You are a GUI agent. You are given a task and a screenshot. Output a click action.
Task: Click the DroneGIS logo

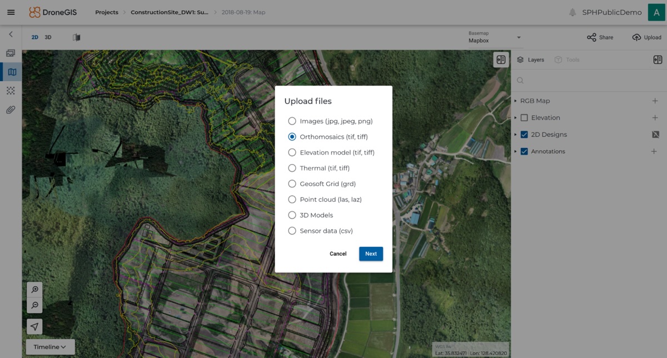(x=53, y=12)
